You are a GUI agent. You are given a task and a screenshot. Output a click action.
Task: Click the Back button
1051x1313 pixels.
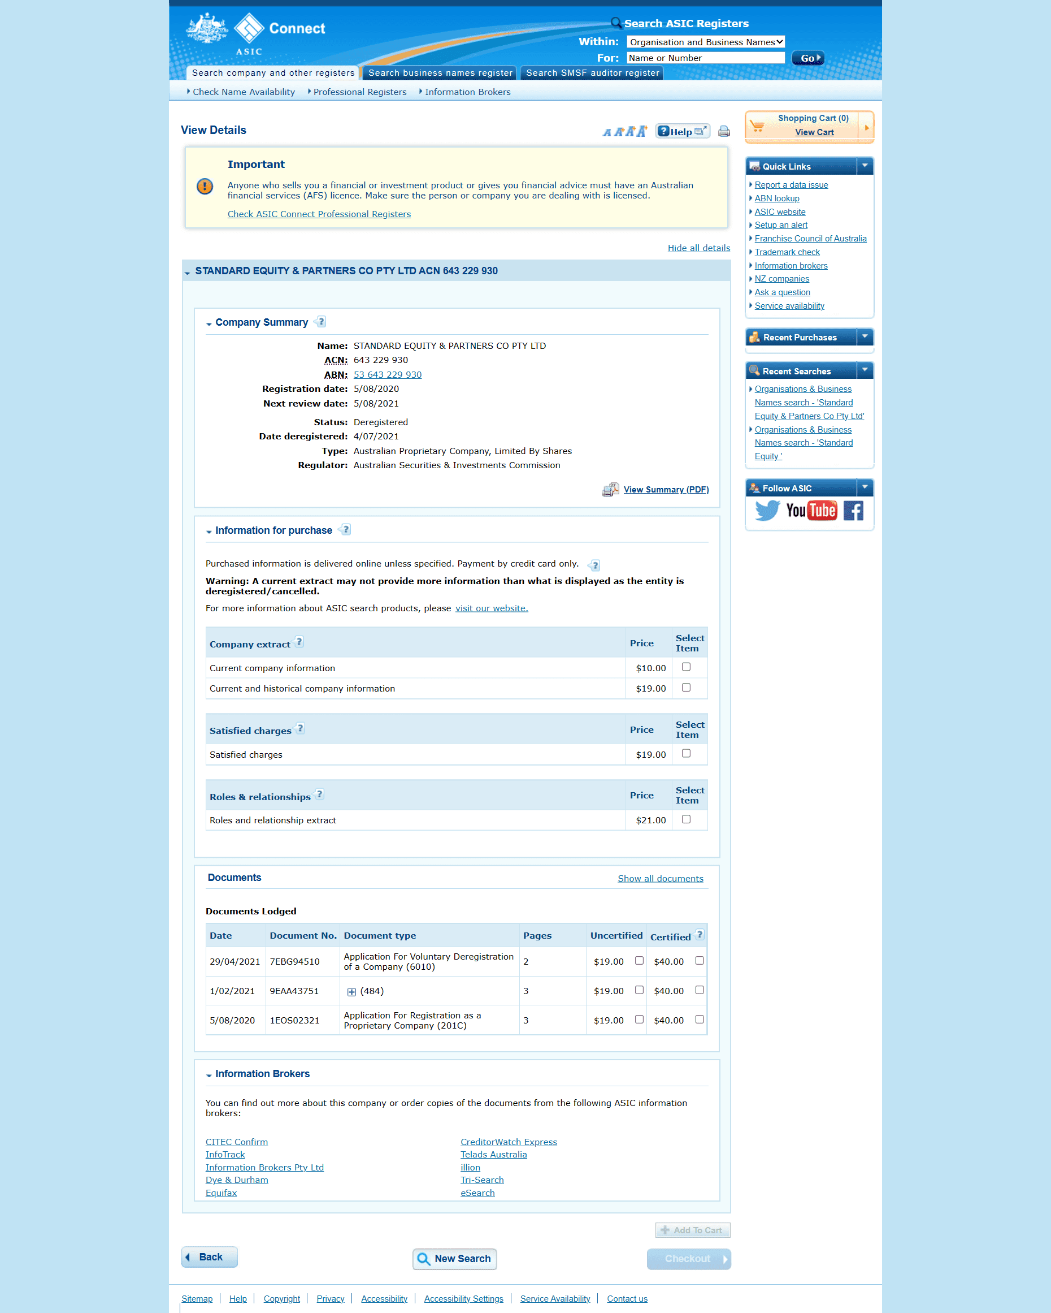pyautogui.click(x=209, y=1257)
